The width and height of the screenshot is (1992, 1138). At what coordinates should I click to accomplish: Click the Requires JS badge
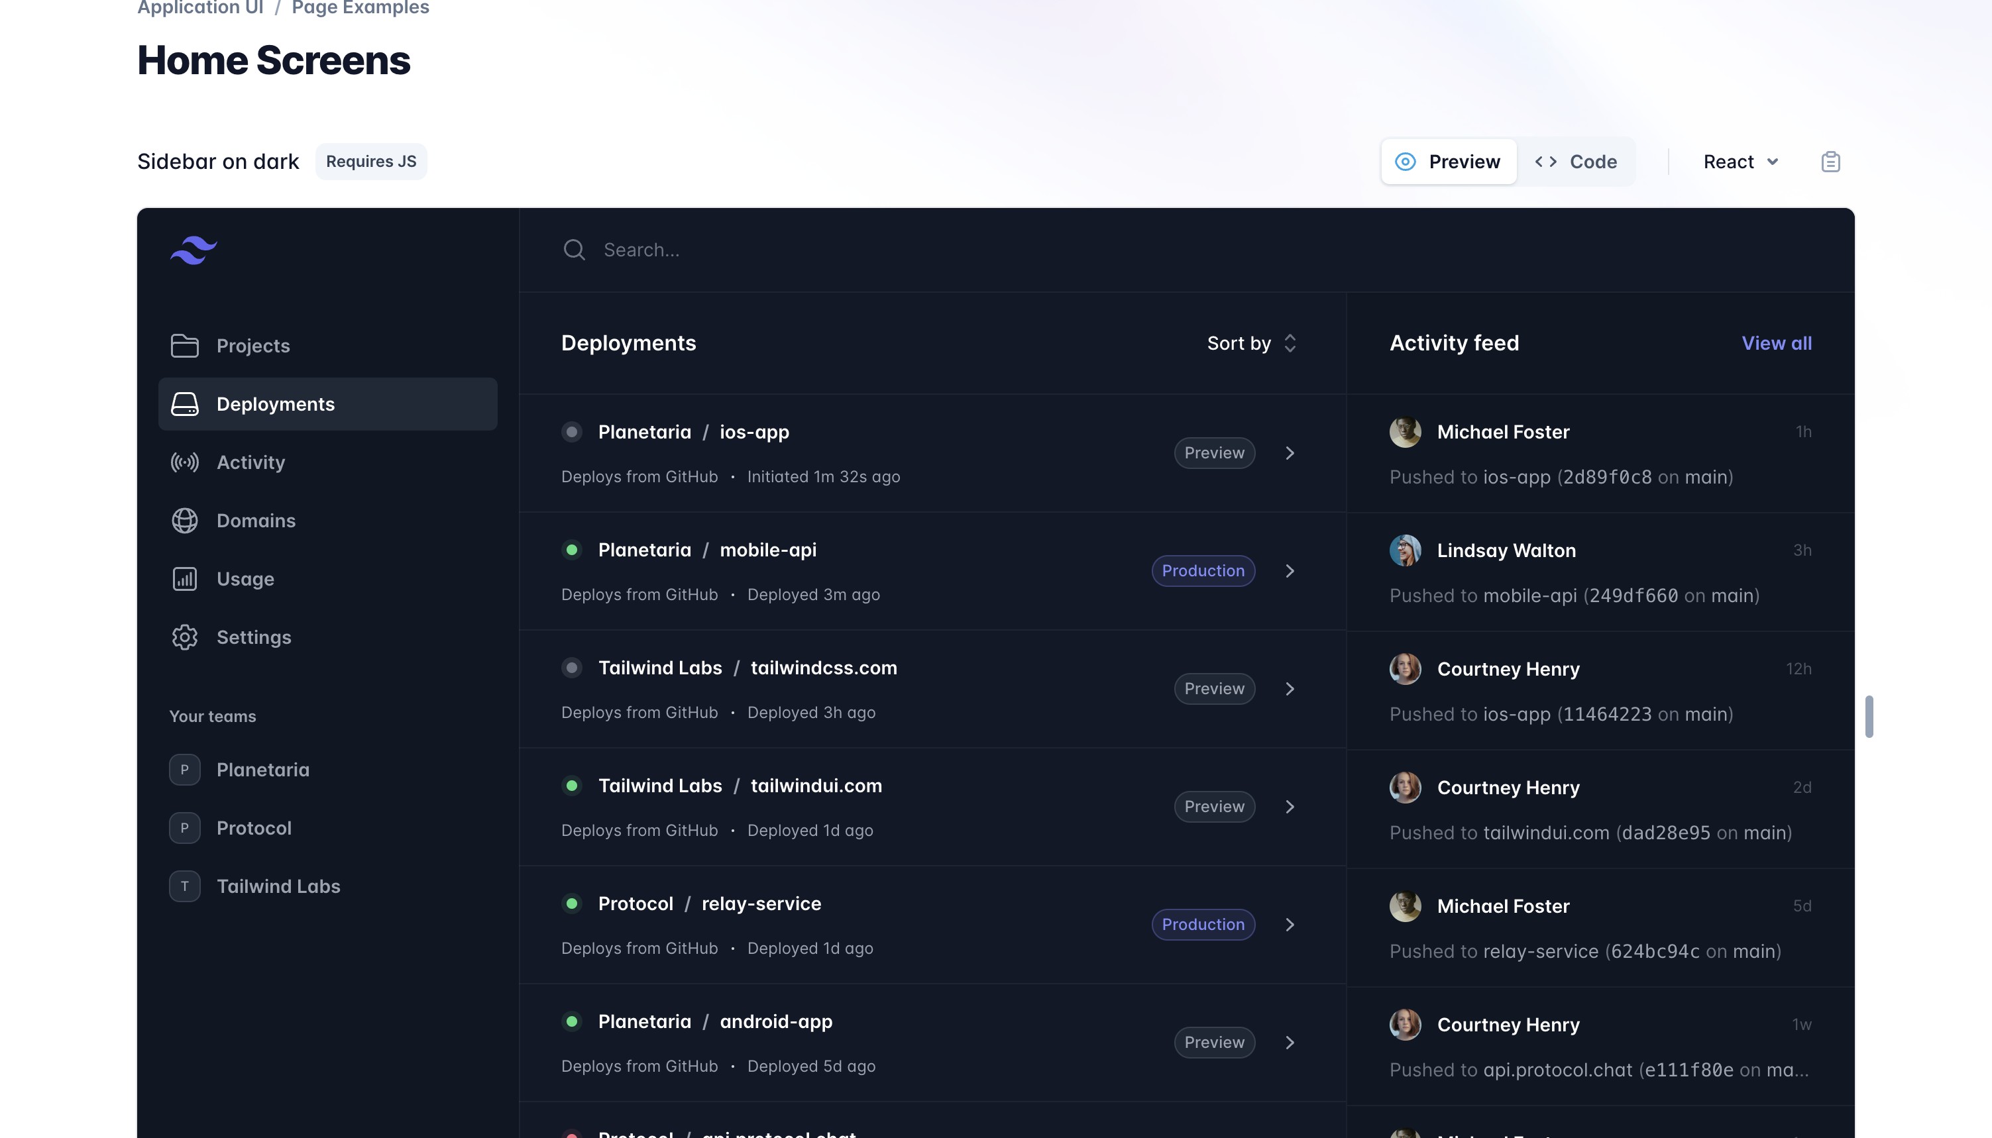(371, 161)
